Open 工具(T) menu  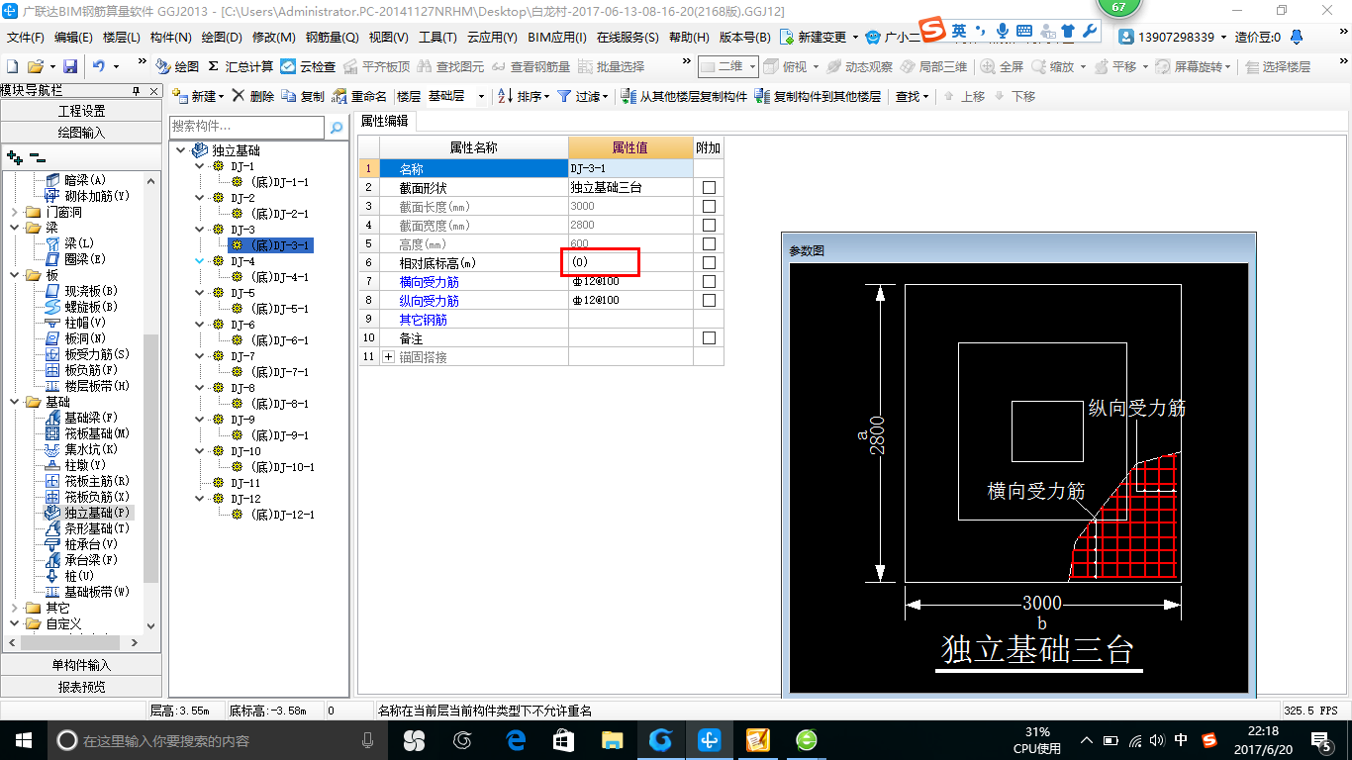(x=437, y=38)
